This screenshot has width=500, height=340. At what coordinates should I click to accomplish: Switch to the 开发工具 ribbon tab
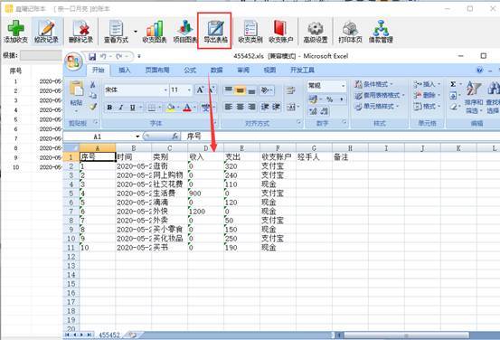click(x=302, y=70)
